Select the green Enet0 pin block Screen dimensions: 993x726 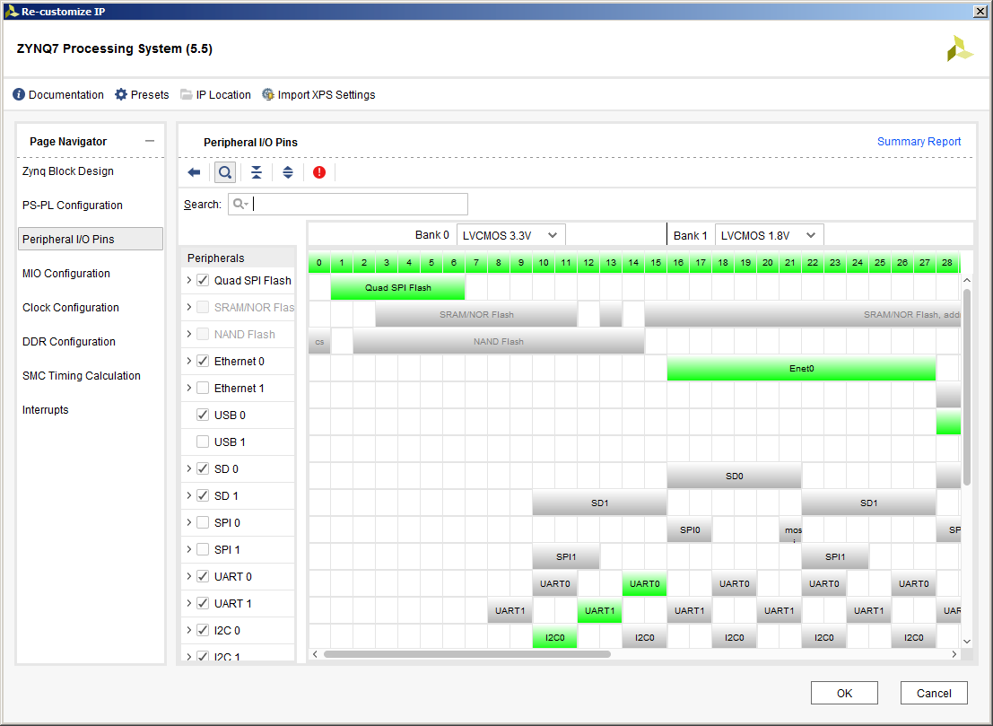point(801,369)
